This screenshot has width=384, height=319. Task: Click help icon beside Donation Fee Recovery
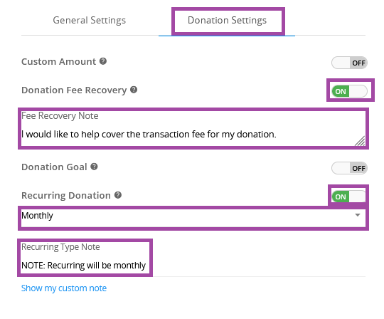[x=134, y=90]
